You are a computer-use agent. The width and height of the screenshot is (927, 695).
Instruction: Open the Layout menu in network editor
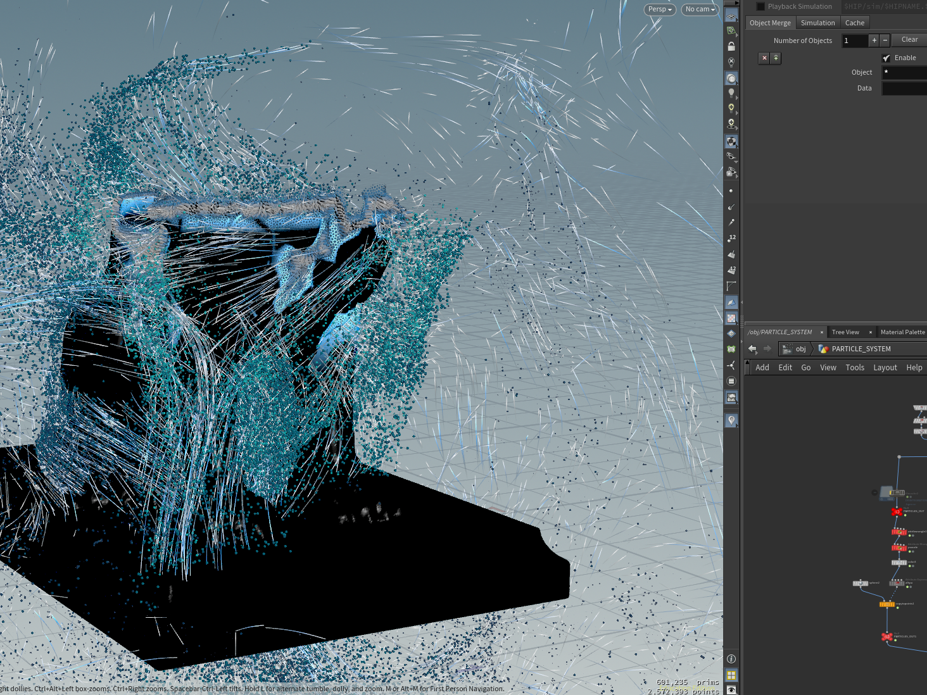885,368
